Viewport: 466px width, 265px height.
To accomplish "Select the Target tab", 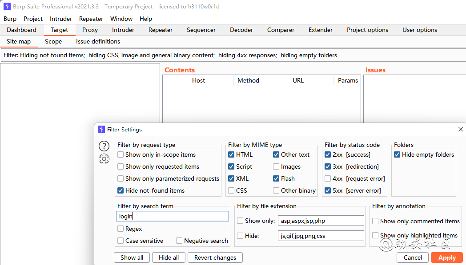I will [x=59, y=30].
